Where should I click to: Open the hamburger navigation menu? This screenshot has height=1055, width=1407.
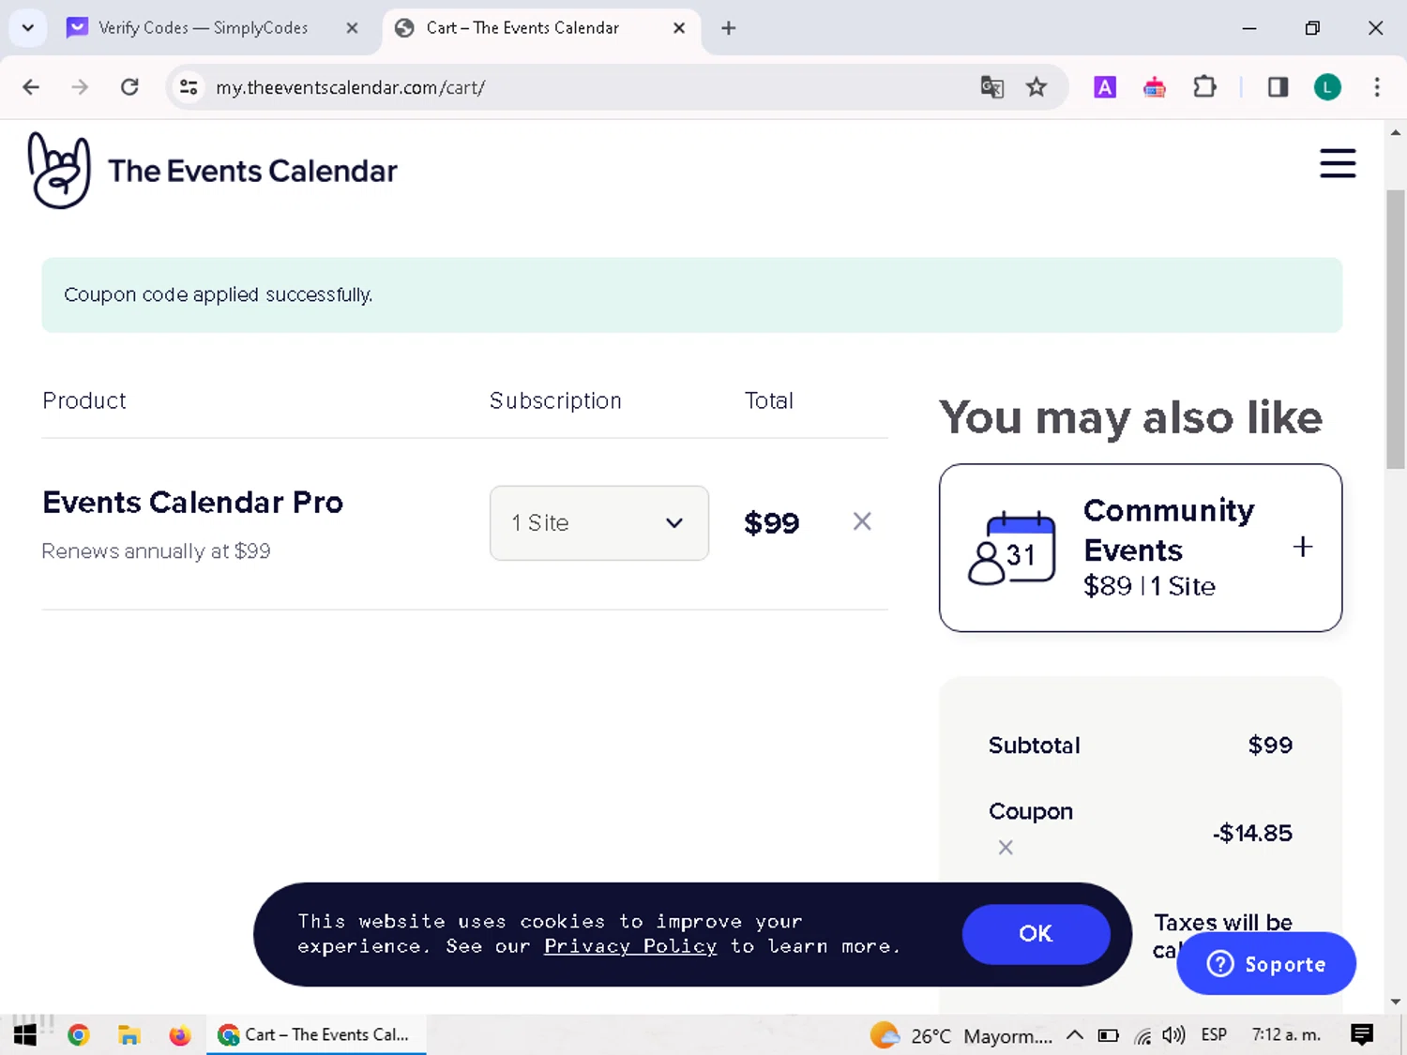(x=1338, y=163)
